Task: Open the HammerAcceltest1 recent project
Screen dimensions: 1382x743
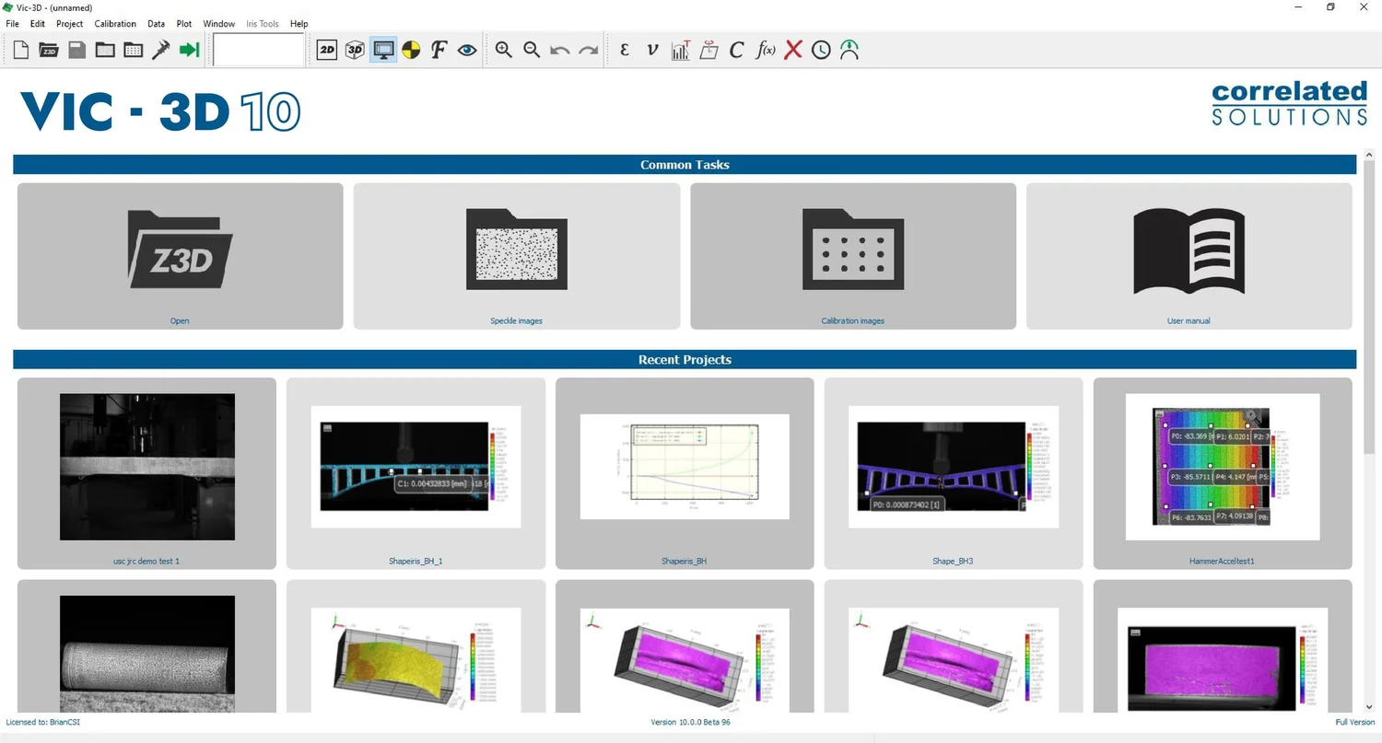Action: pyautogui.click(x=1221, y=473)
